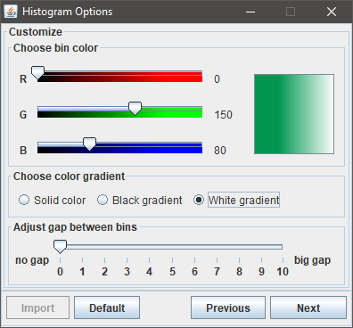Click the Histogram Options title text
This screenshot has width=353, height=328.
(68, 12)
